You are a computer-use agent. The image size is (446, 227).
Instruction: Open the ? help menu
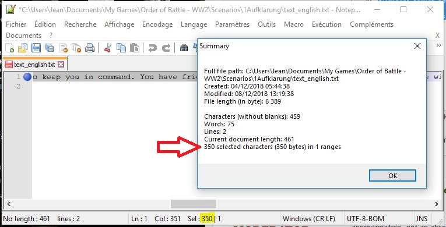[51, 36]
